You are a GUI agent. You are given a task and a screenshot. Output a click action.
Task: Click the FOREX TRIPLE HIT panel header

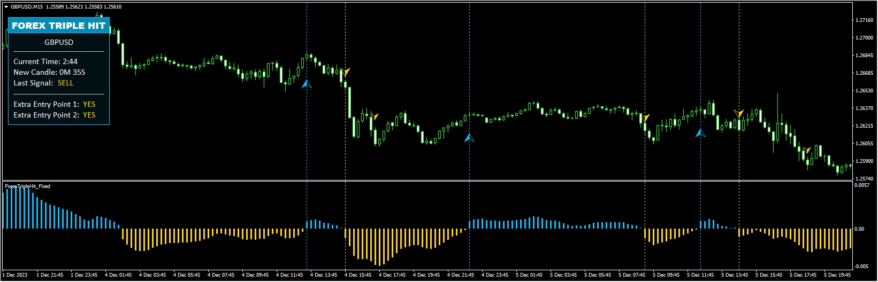click(x=58, y=26)
